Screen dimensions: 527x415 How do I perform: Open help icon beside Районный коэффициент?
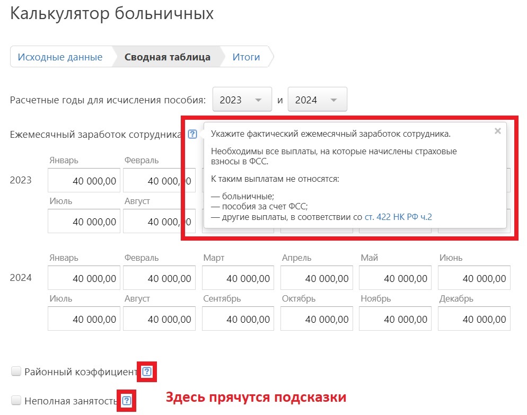pos(147,372)
